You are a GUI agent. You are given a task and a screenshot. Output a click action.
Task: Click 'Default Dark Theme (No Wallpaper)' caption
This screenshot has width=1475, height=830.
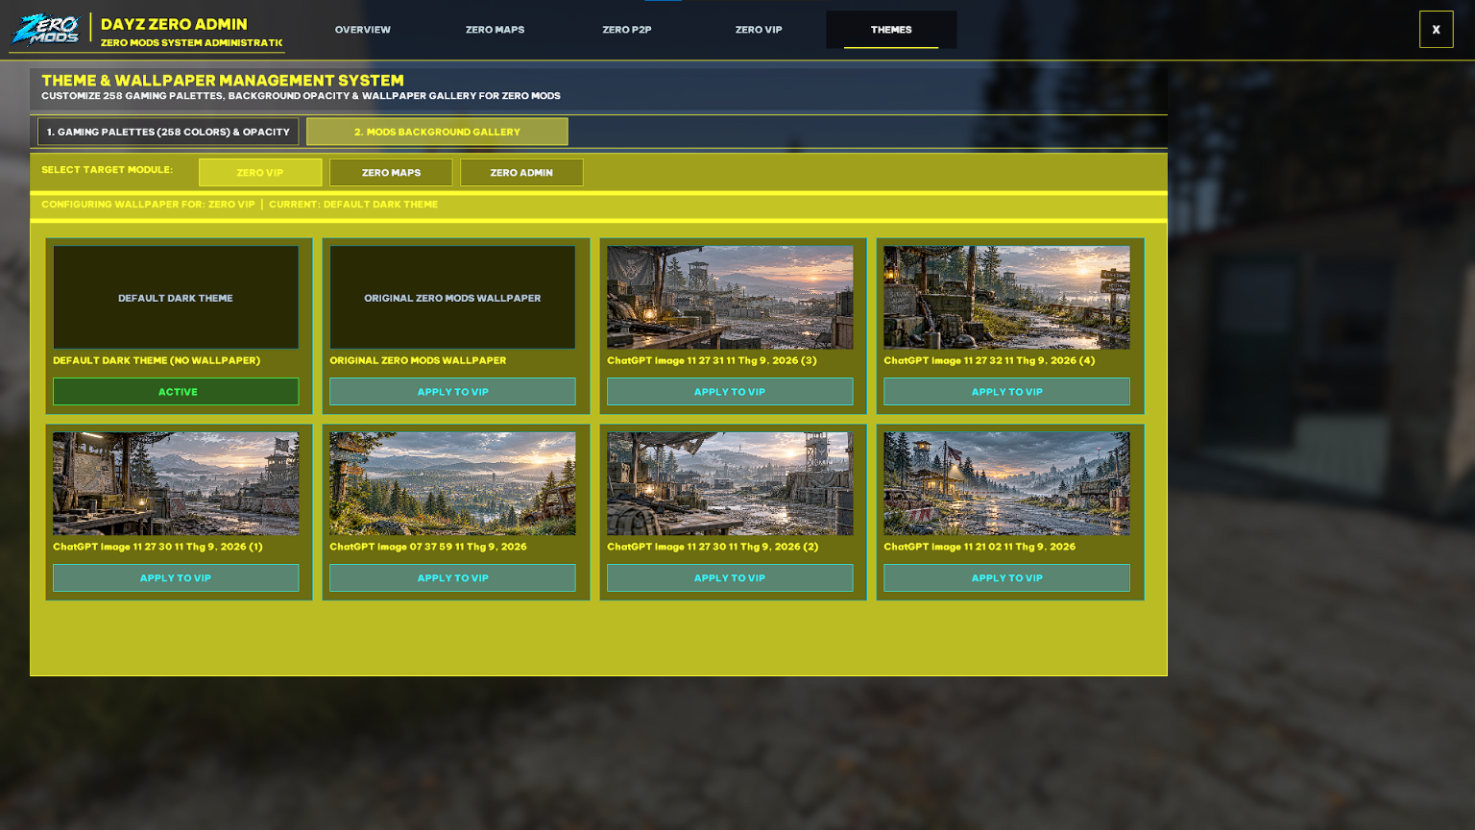157,360
